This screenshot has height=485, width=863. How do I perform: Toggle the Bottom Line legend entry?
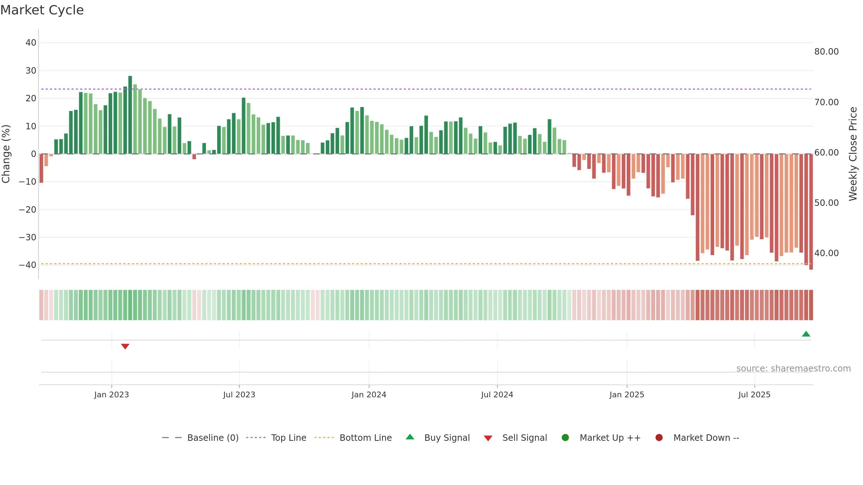click(x=353, y=438)
